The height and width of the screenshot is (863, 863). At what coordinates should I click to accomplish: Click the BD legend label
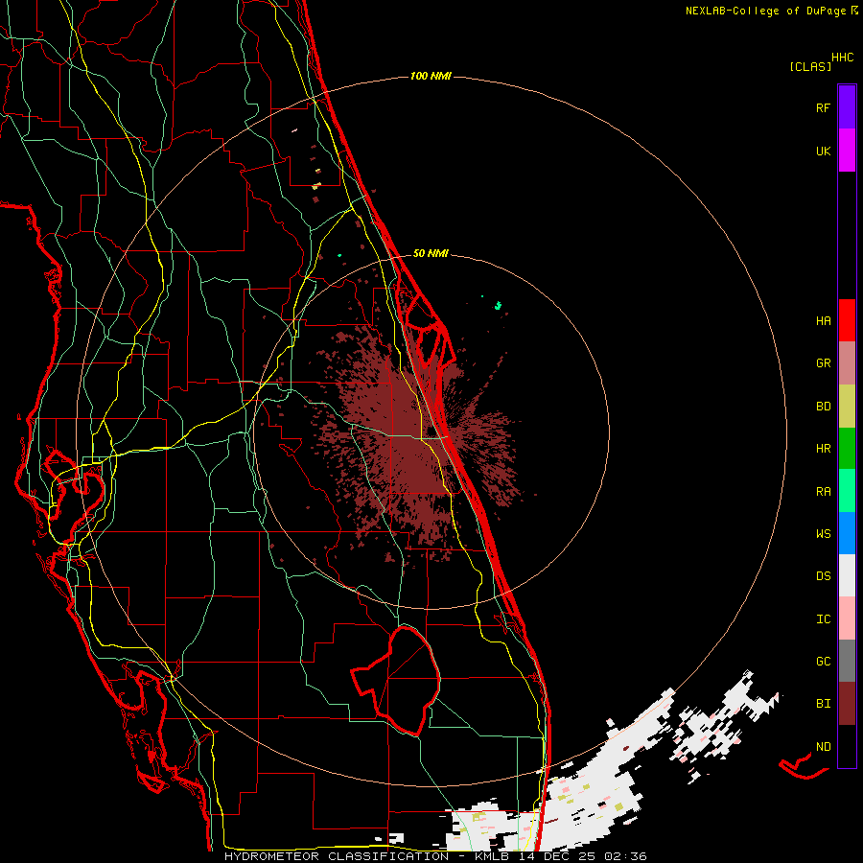point(823,407)
